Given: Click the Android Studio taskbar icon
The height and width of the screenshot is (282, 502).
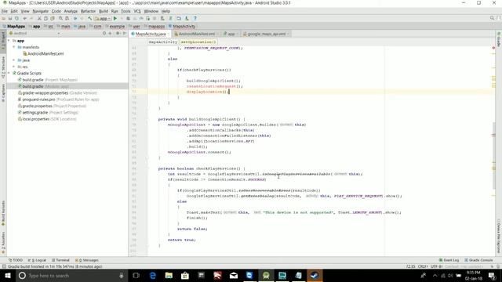Looking at the screenshot, I should (266, 276).
